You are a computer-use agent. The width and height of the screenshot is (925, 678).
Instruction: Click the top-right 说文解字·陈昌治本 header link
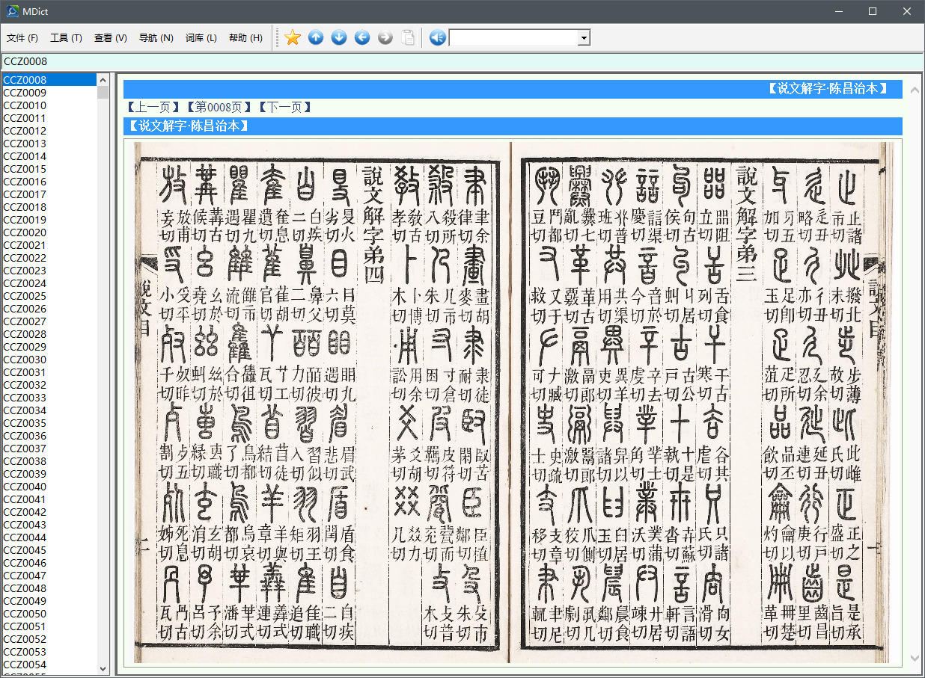[828, 89]
